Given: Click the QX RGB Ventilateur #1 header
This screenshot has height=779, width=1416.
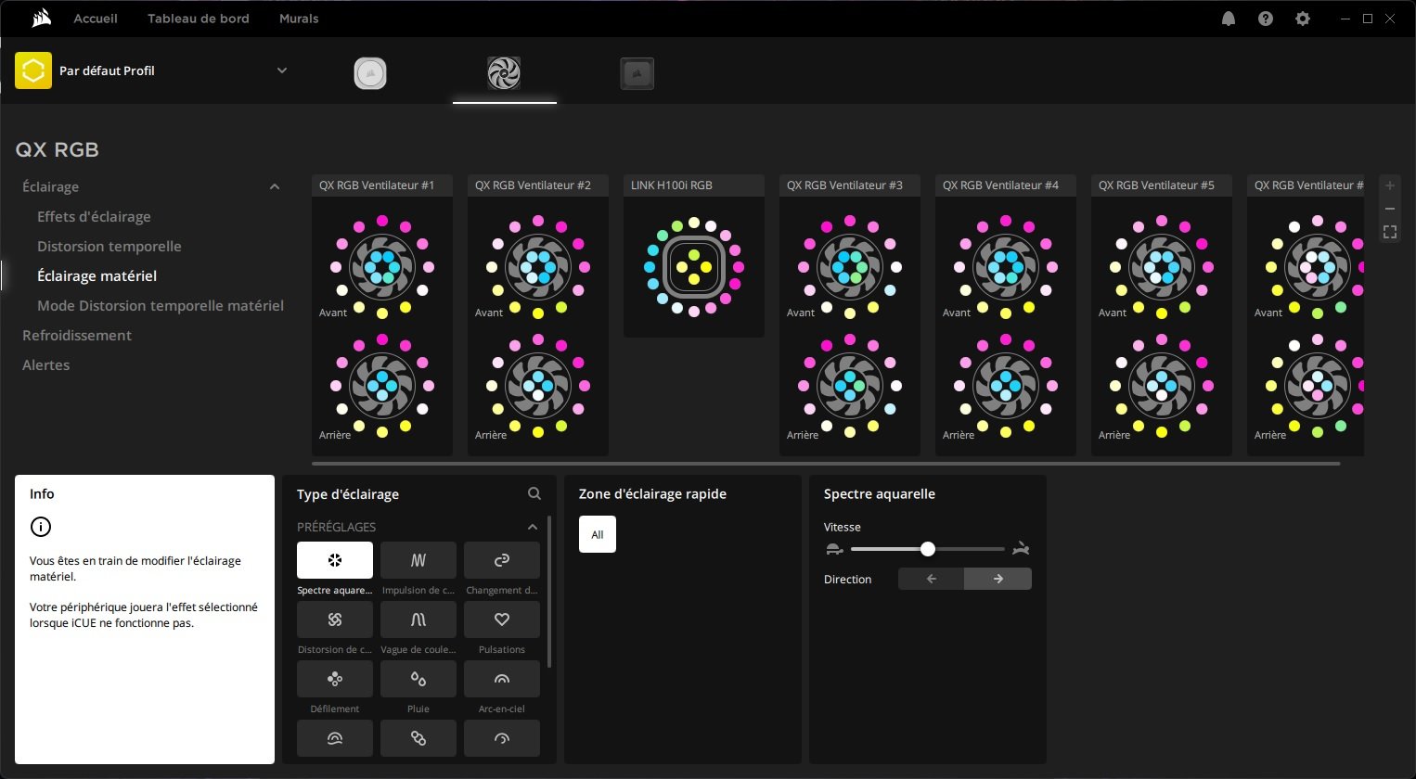Looking at the screenshot, I should [382, 185].
